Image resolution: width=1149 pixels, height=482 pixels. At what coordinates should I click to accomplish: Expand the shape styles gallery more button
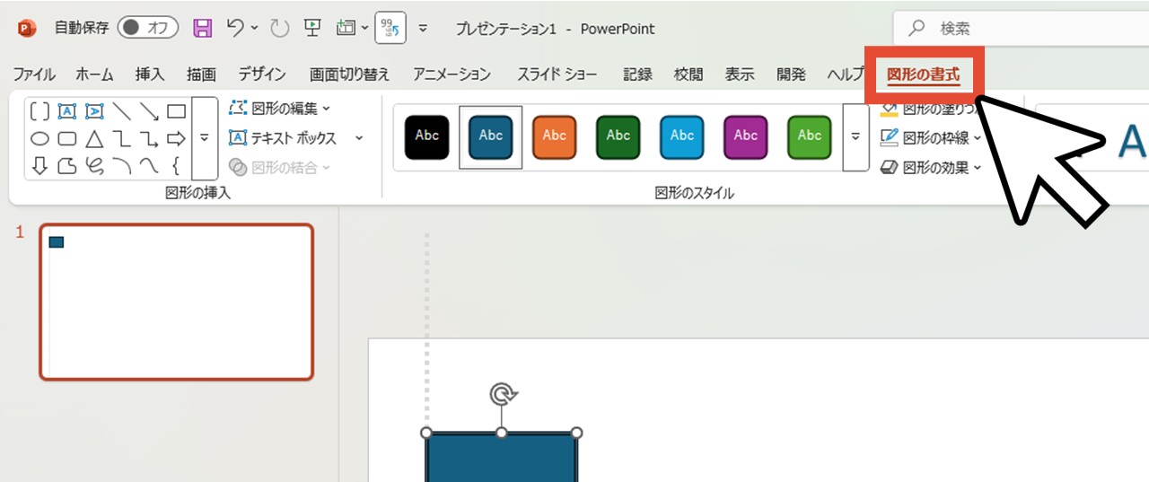pos(855,137)
